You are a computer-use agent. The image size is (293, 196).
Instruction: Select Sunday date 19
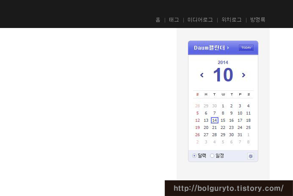[x=197, y=128]
